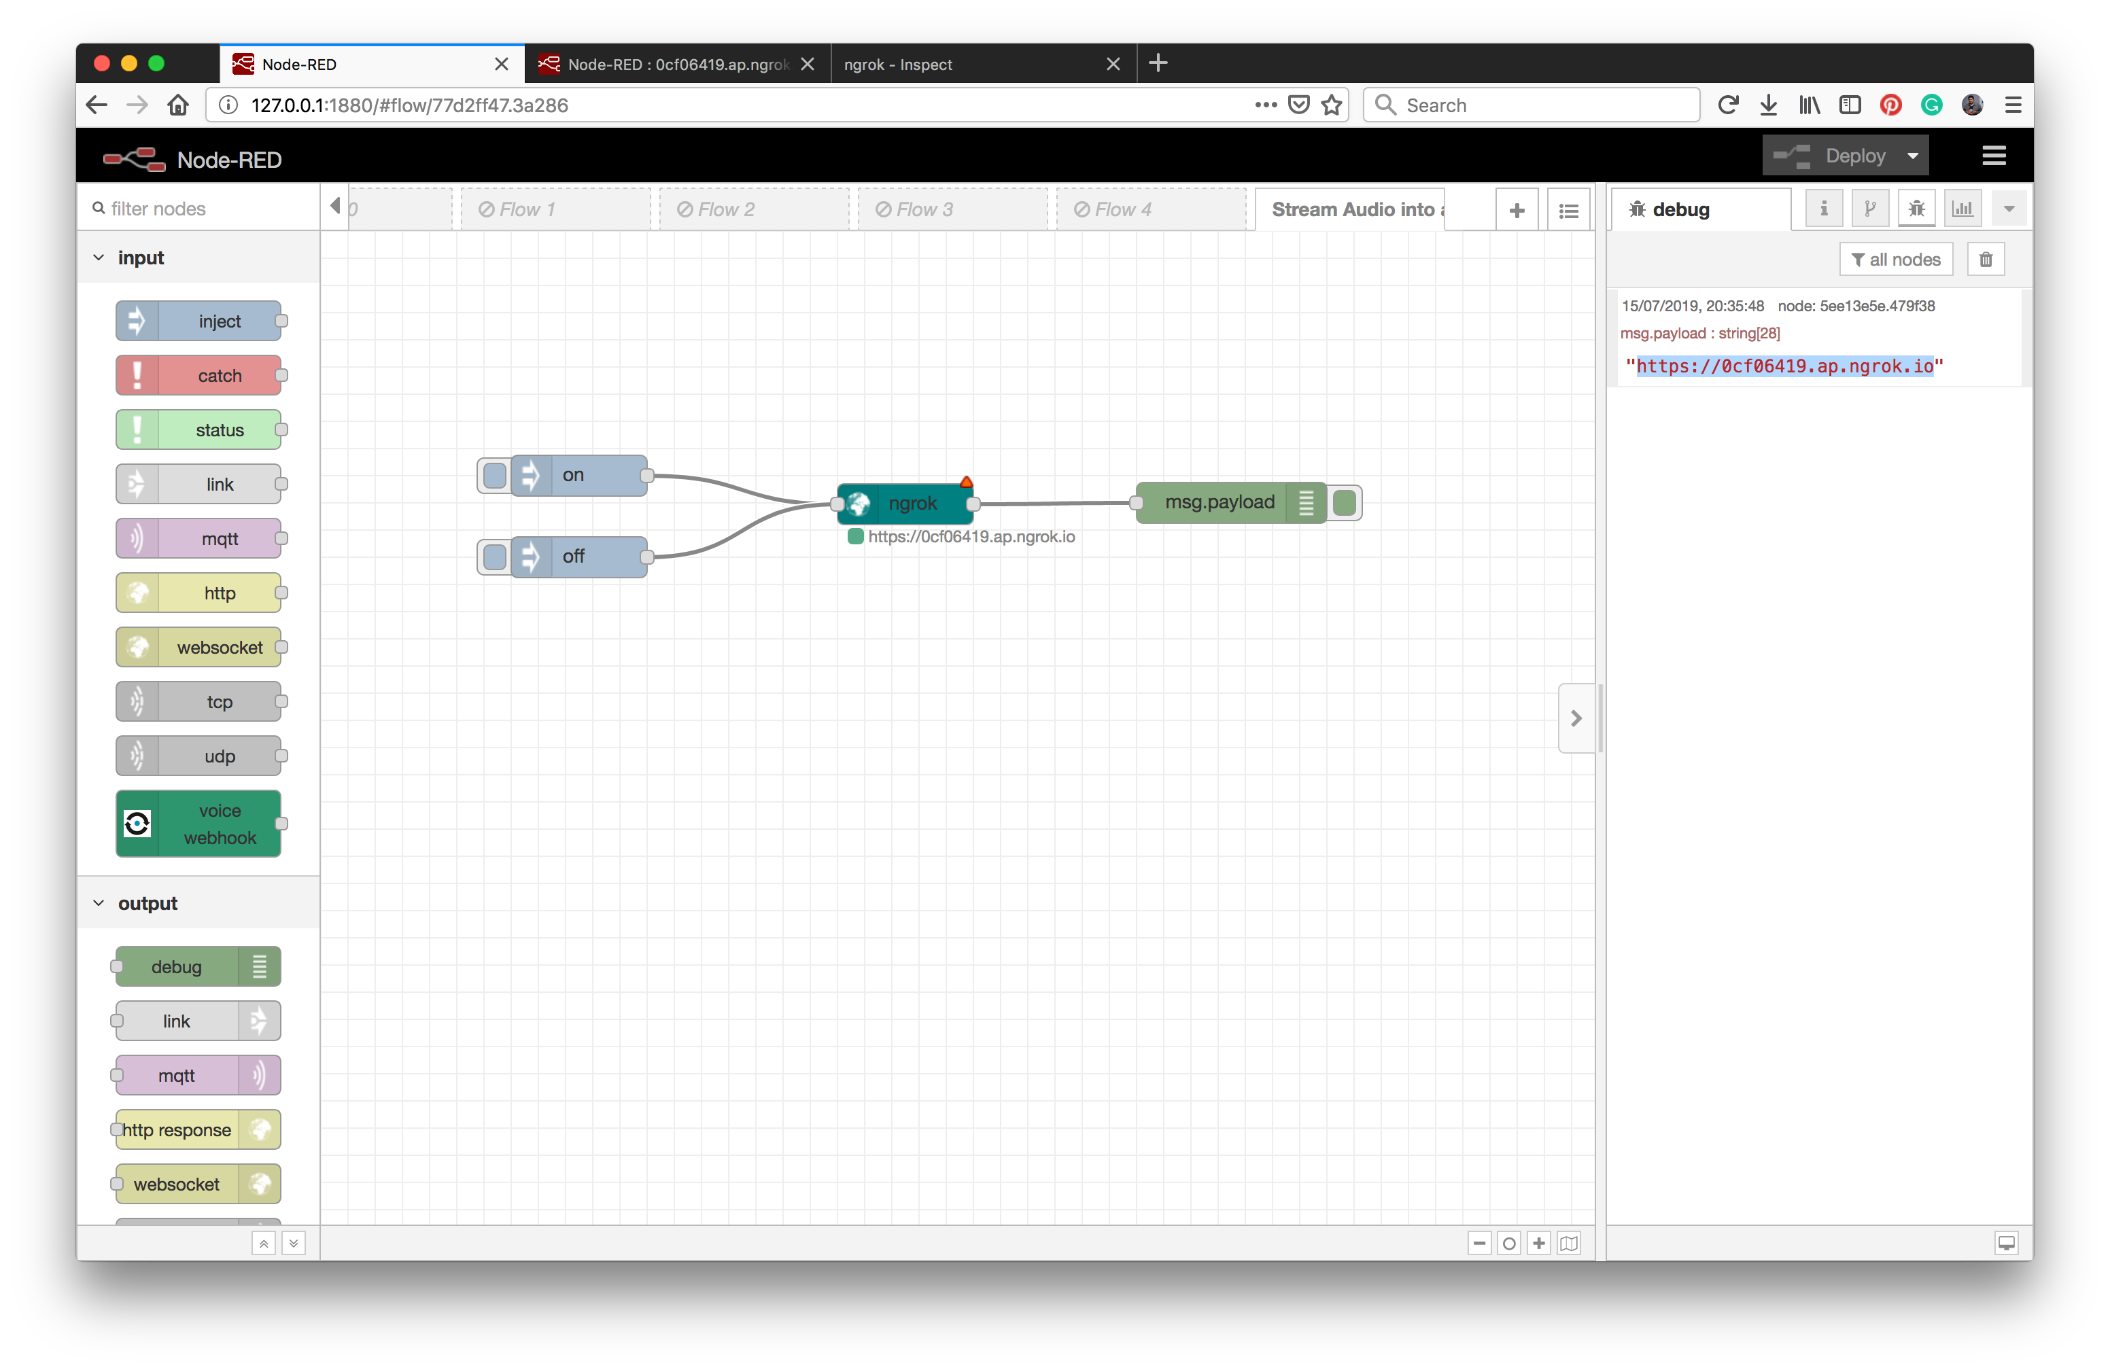Open the info sidebar tab

[x=1824, y=209]
